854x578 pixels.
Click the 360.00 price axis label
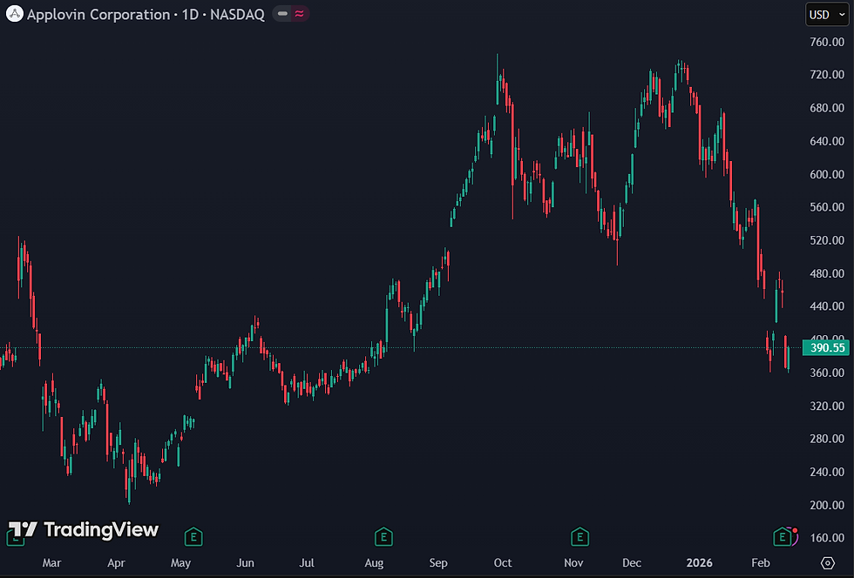(827, 373)
